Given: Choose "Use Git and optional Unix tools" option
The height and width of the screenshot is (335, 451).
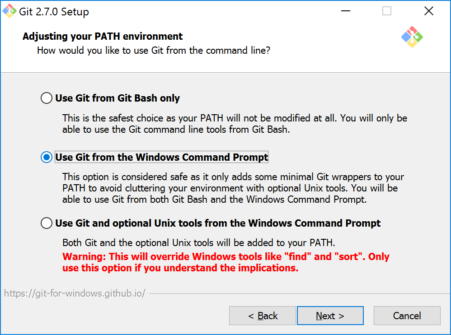Looking at the screenshot, I should [x=46, y=223].
